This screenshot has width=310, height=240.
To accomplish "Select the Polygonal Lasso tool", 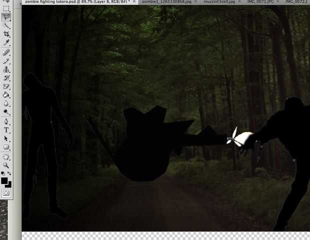I will tap(6, 17).
